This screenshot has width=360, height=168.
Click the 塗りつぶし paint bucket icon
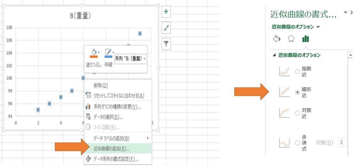click(x=94, y=51)
